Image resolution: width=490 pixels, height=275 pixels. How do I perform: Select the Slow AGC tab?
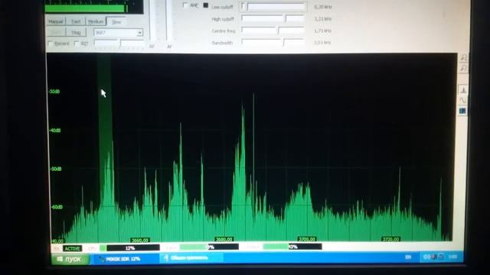(x=116, y=21)
